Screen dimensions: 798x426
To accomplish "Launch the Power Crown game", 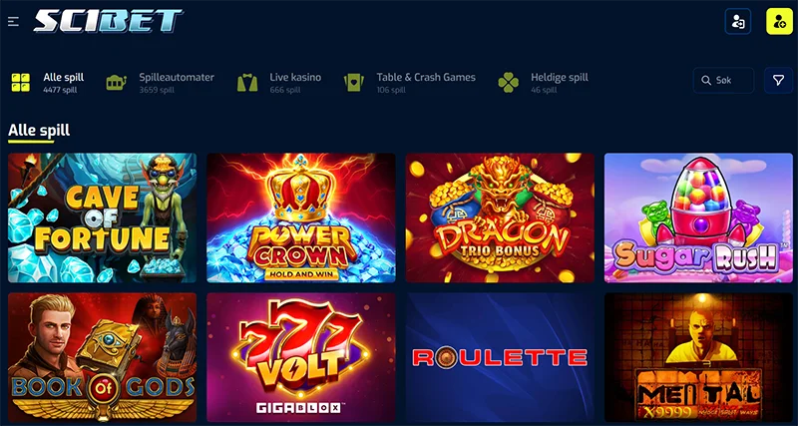I will 301,217.
